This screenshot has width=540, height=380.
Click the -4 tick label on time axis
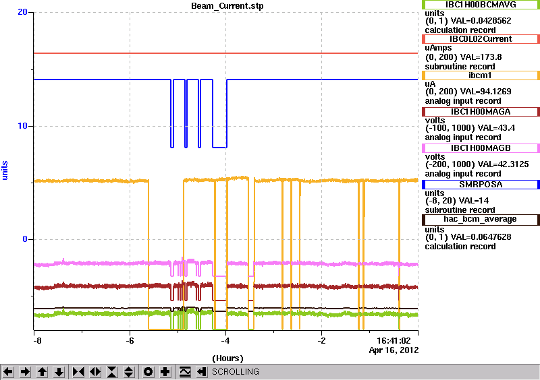point(225,341)
